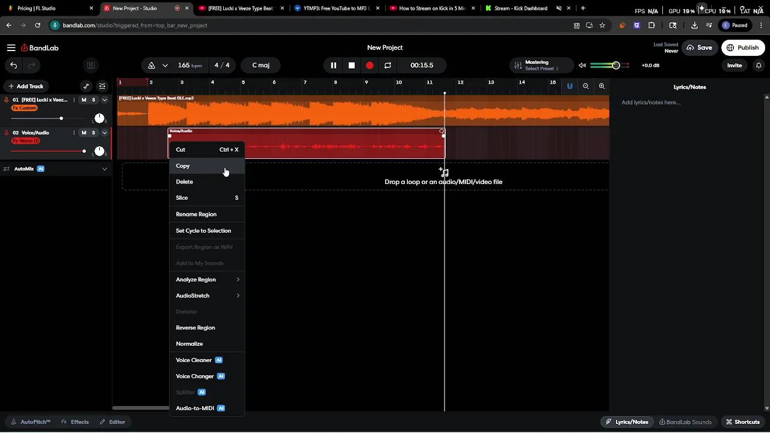The width and height of the screenshot is (770, 433).
Task: Toggle the track mixer view icon
Action: pyautogui.click(x=102, y=86)
